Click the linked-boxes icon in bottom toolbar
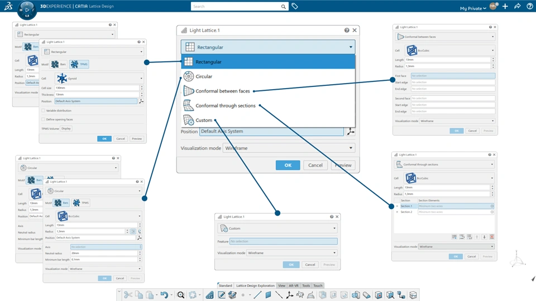The image size is (536, 301). (401, 295)
